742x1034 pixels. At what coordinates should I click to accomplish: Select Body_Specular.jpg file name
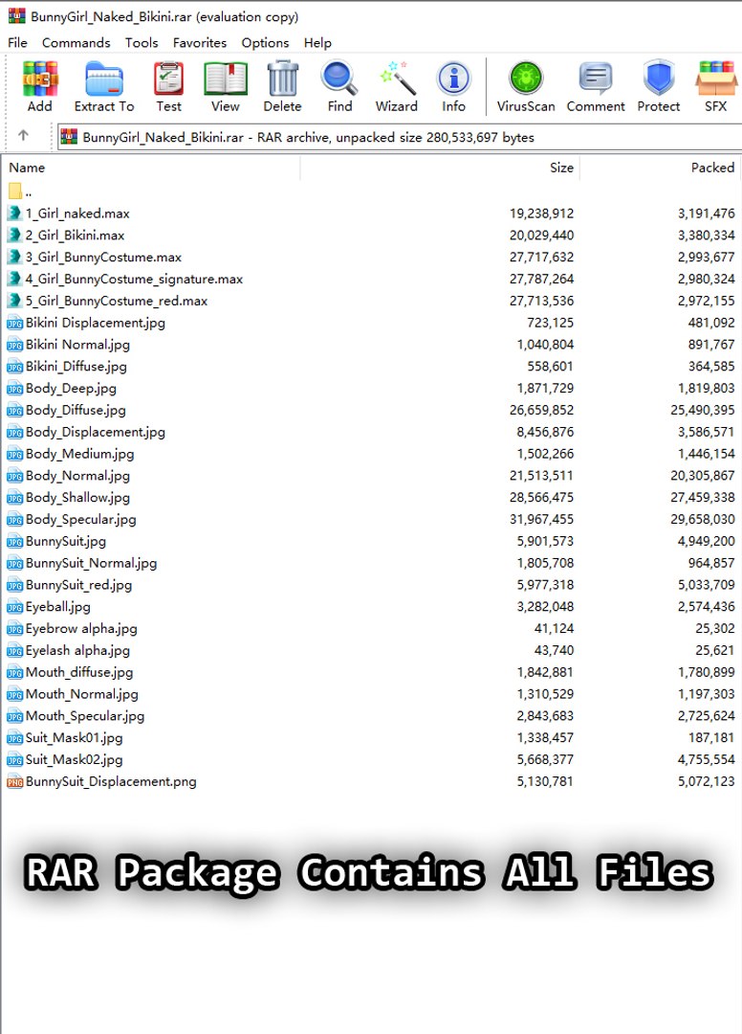point(81,519)
